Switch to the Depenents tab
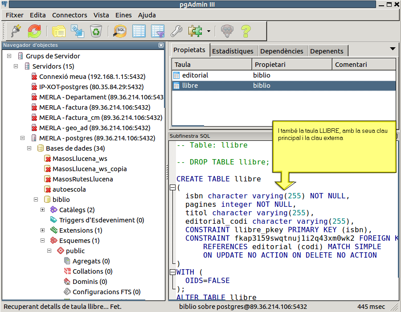Screen dimensions: 401x312 [x=327, y=51]
